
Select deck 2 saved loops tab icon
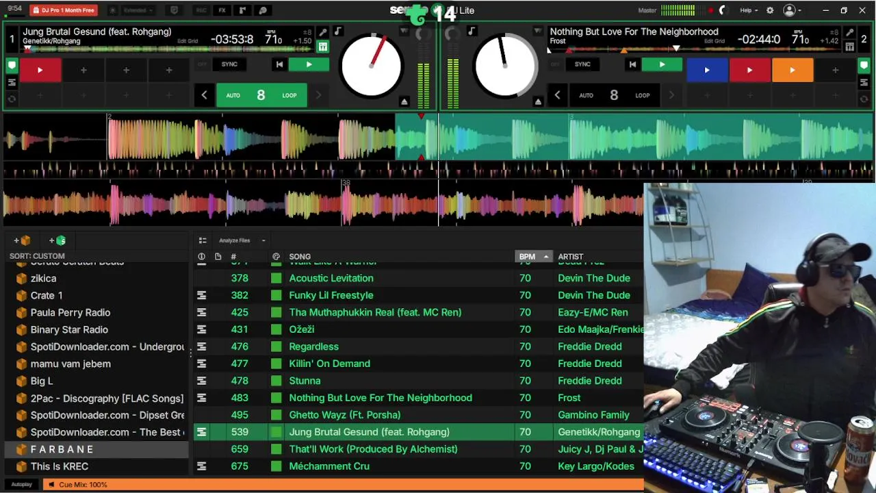point(864,82)
